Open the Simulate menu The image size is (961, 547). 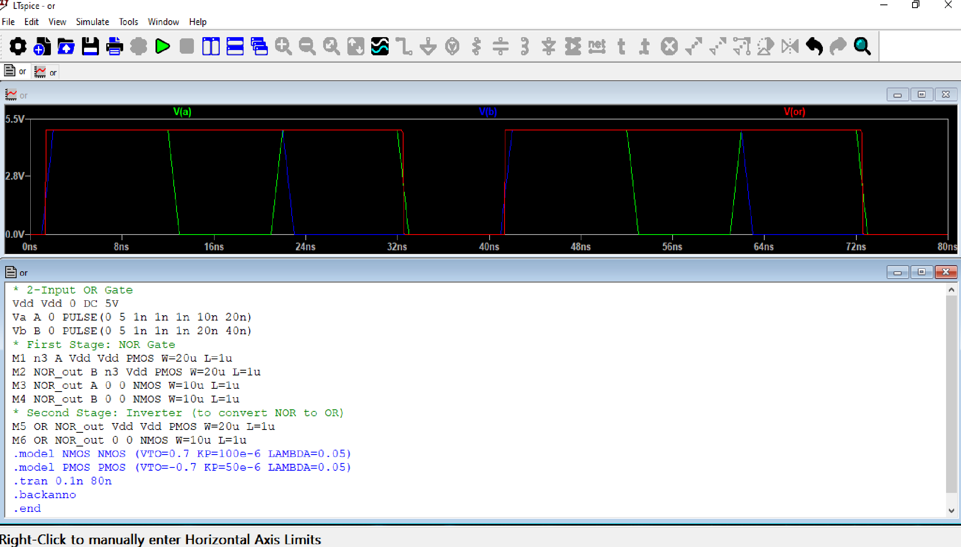93,22
